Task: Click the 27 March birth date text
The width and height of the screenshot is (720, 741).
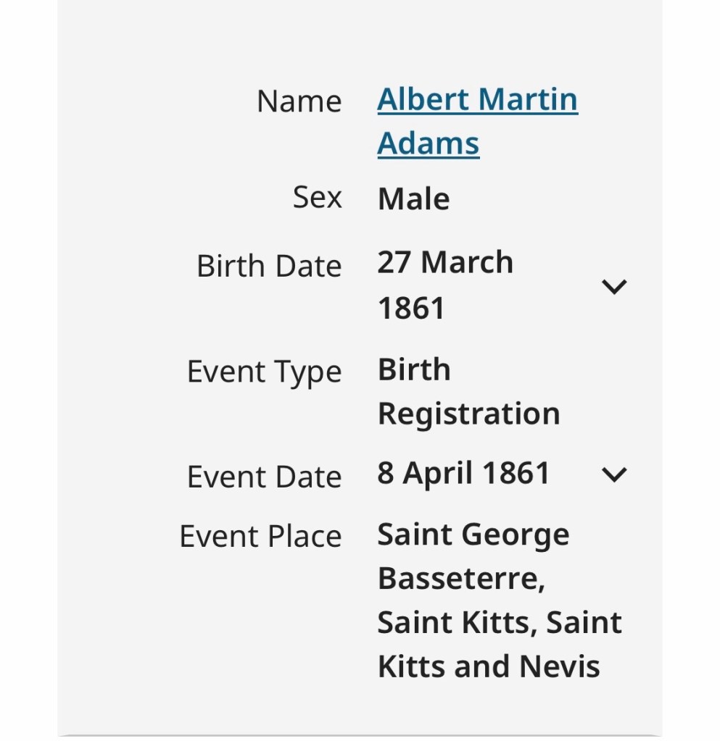Action: [x=444, y=262]
